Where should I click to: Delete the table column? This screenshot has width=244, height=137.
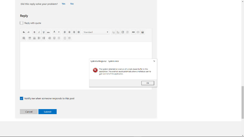click(54, 38)
